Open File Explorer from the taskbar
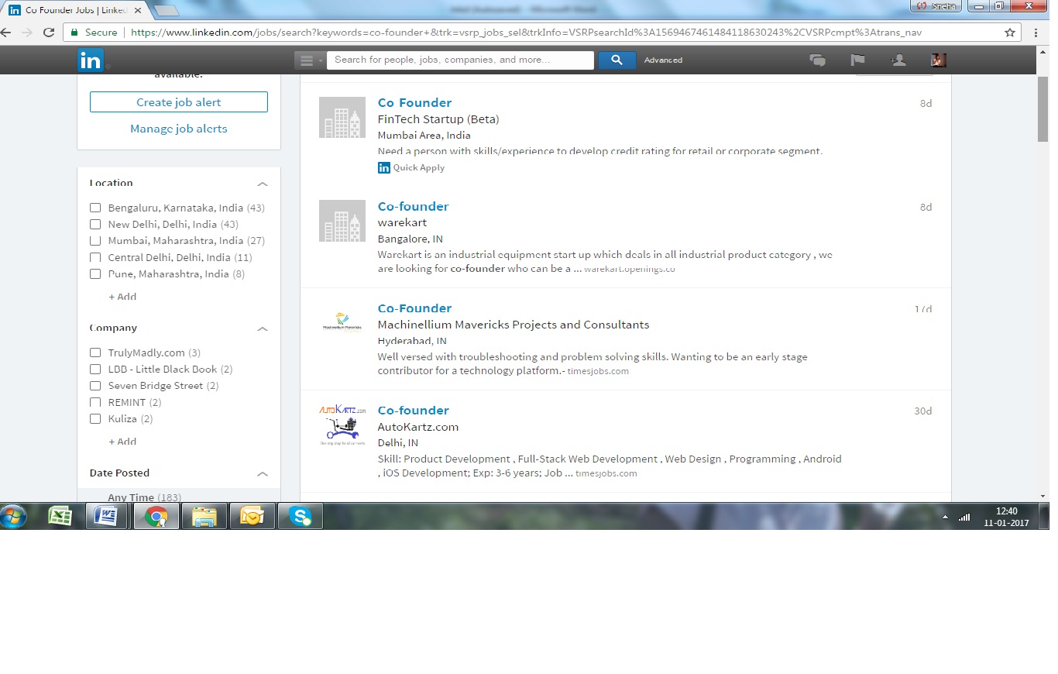The image size is (1058, 674). click(x=204, y=516)
